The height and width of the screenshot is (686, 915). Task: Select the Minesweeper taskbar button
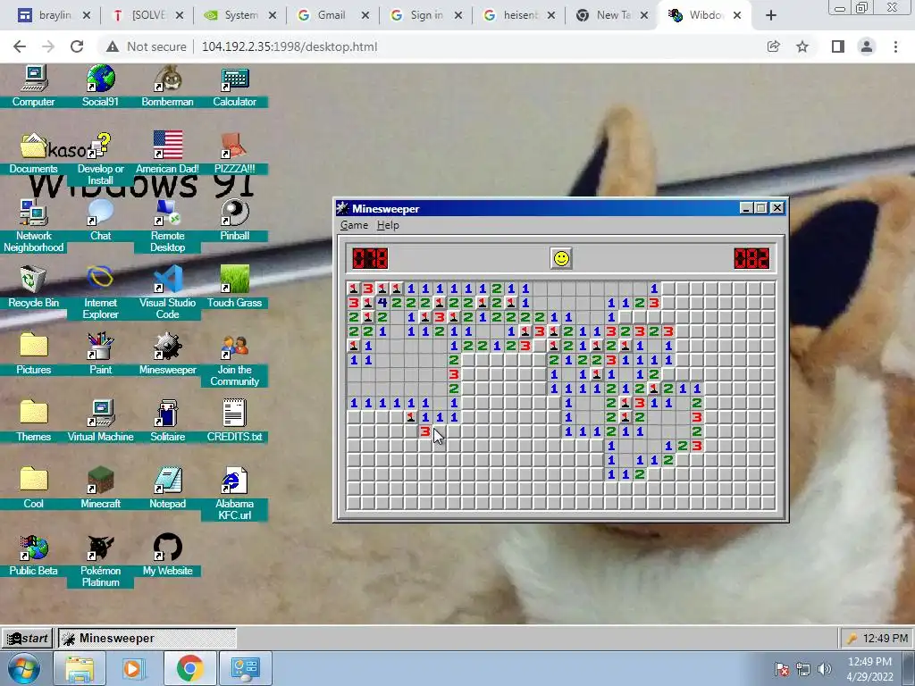tap(147, 638)
